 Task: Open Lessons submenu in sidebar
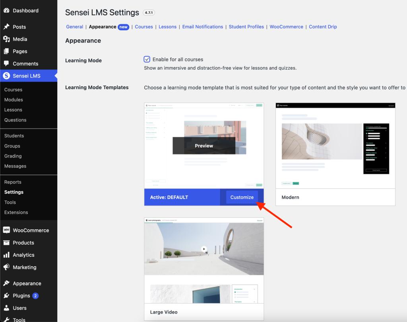[13, 110]
